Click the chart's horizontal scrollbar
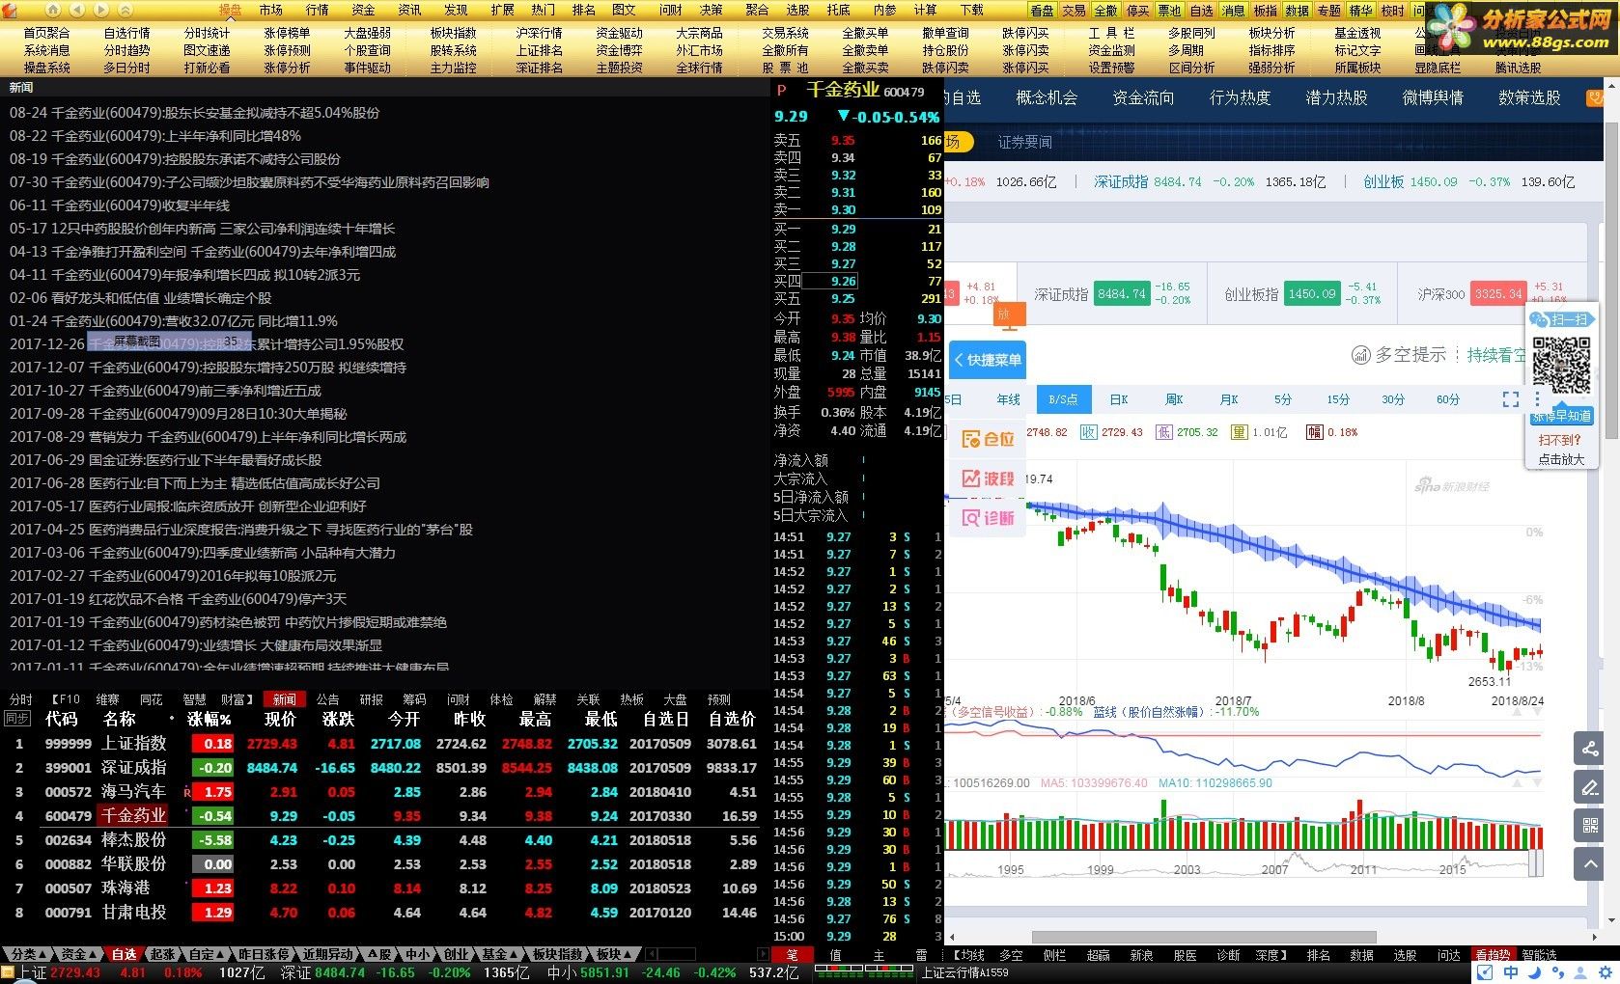1620x984 pixels. pos(1204,937)
